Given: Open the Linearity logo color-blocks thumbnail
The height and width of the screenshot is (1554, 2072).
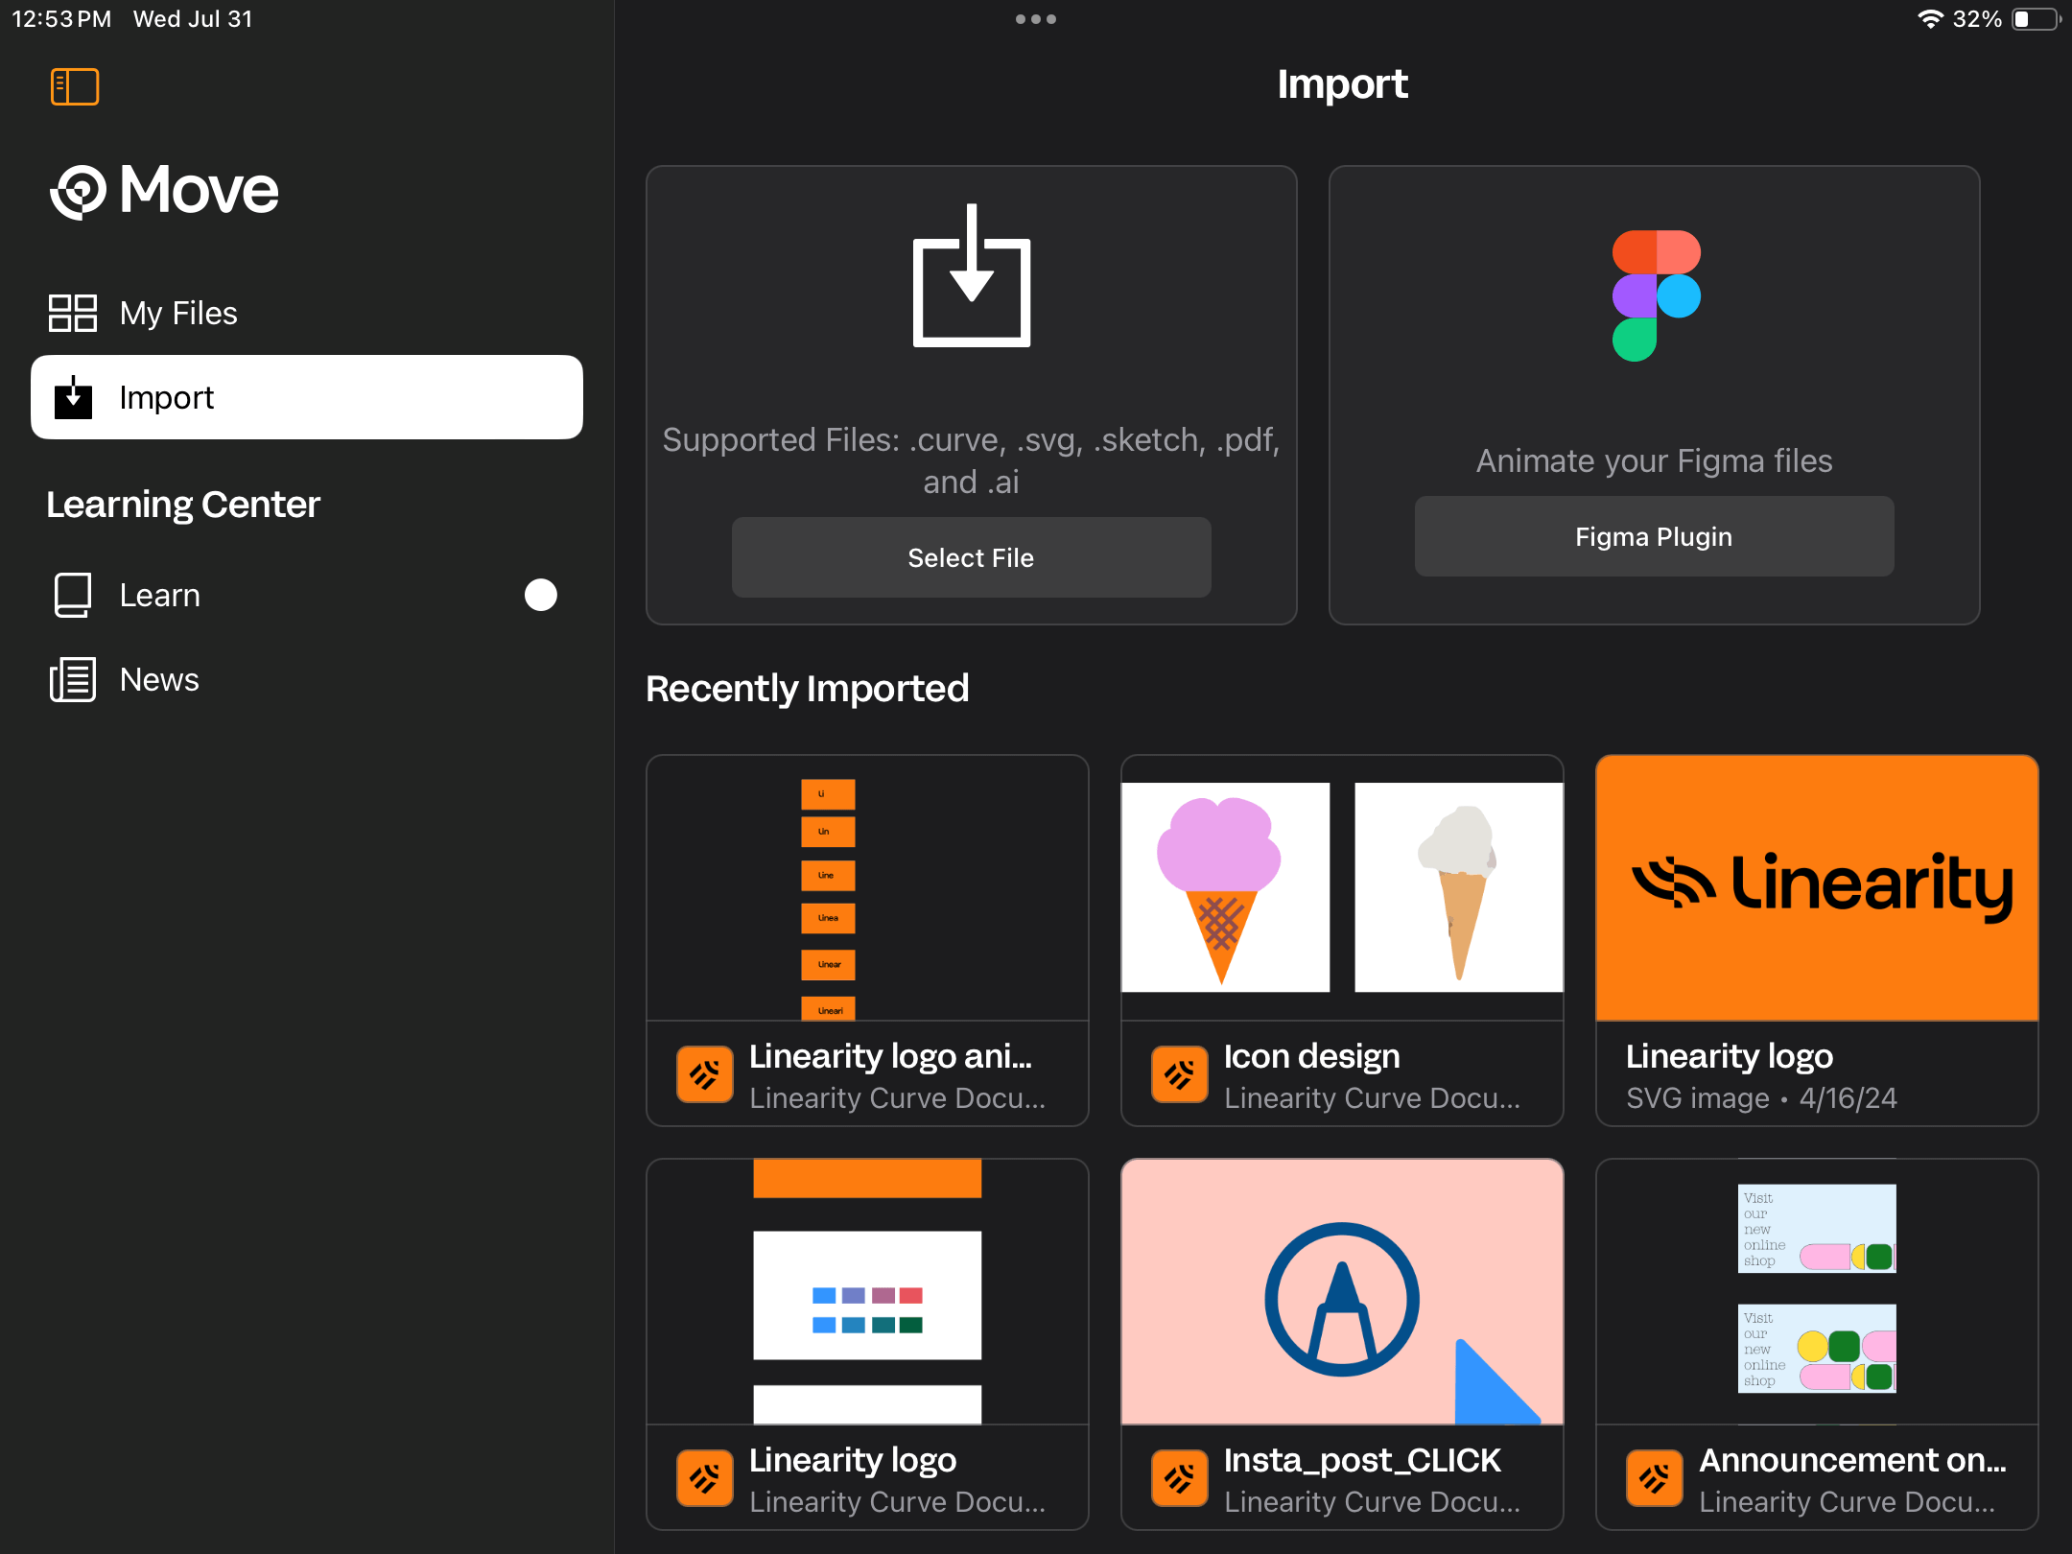Looking at the screenshot, I should click(867, 1292).
